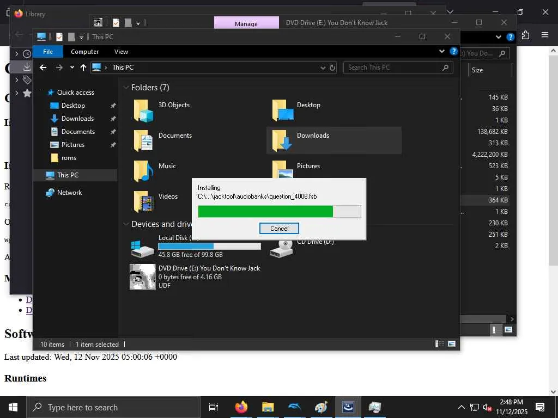Expand the bookmarks star item in Library

click(x=16, y=93)
